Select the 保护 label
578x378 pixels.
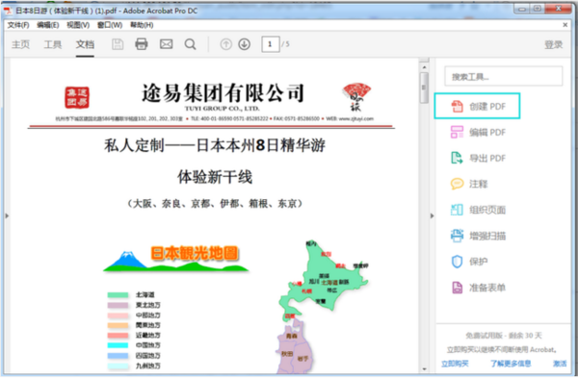click(479, 262)
